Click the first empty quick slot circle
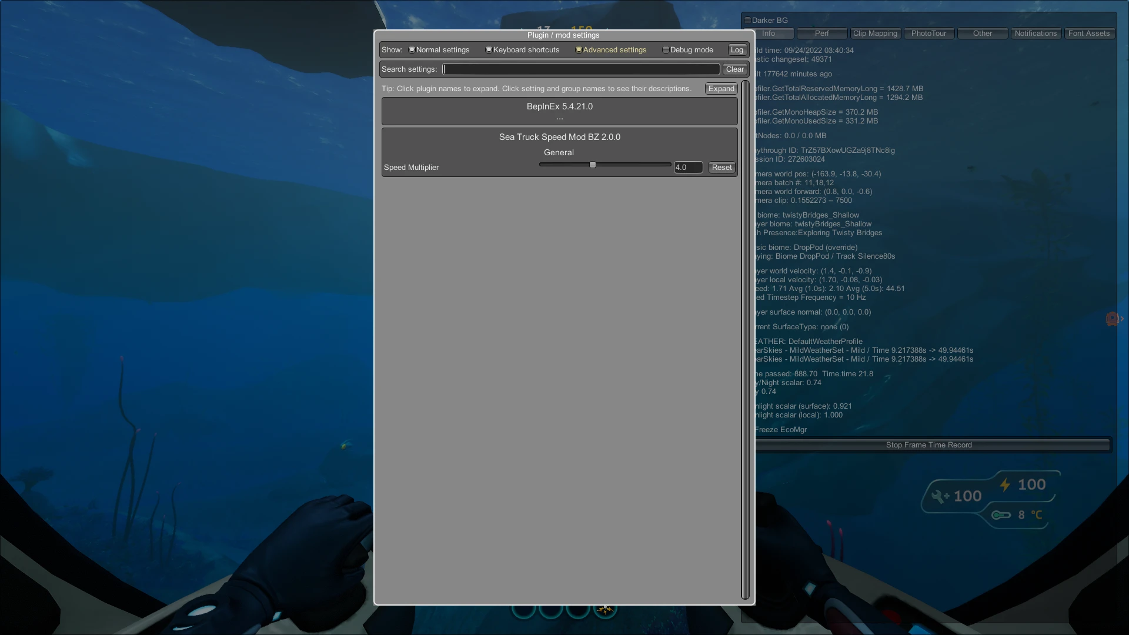1129x635 pixels. click(x=523, y=611)
